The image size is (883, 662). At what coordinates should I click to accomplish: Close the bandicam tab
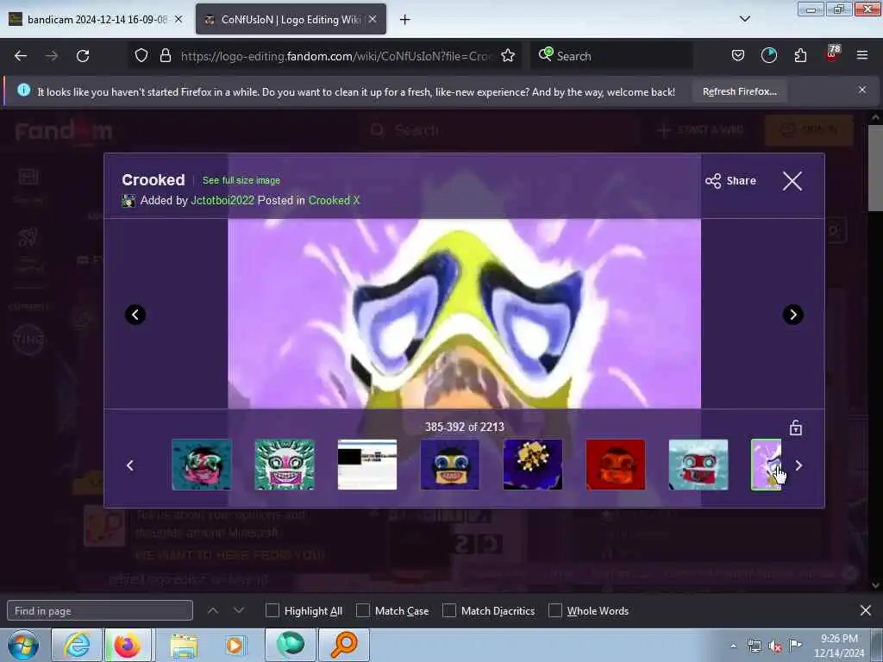click(x=178, y=19)
